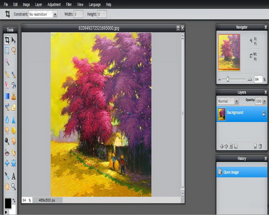The height and width of the screenshot is (215, 269).
Task: Focus the crop Width input field
Action: tap(78, 14)
